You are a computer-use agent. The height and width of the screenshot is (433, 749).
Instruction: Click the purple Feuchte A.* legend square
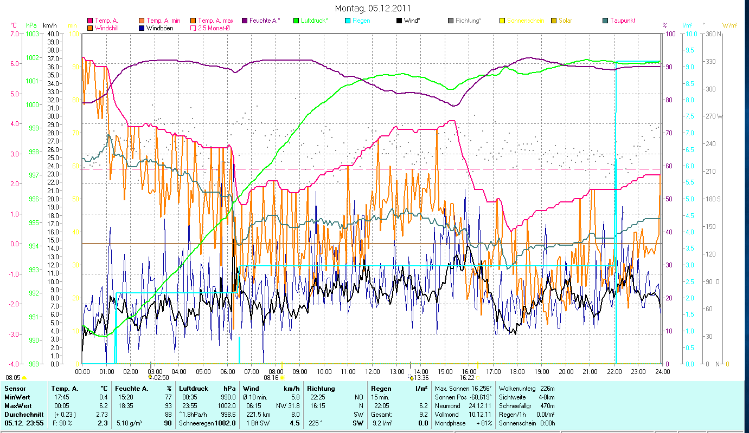click(245, 21)
